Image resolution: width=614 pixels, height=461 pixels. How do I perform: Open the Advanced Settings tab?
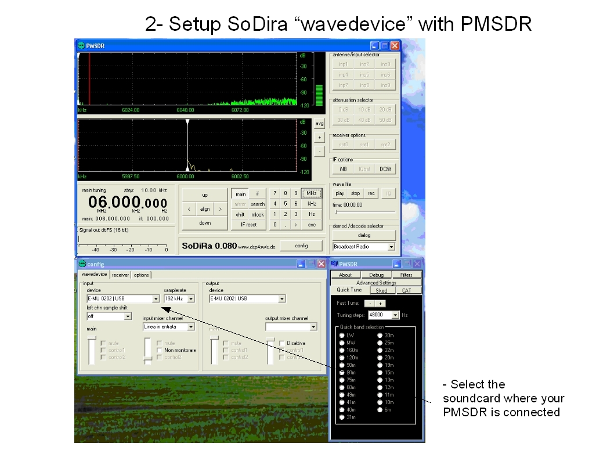pyautogui.click(x=376, y=282)
